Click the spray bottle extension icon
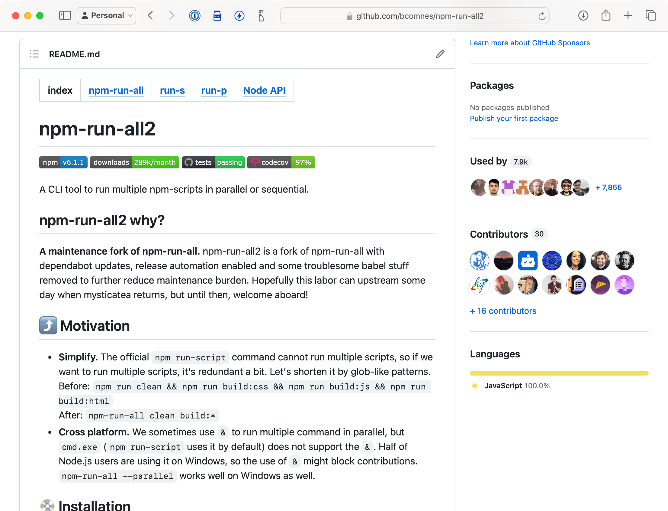This screenshot has height=511, width=668. (261, 15)
